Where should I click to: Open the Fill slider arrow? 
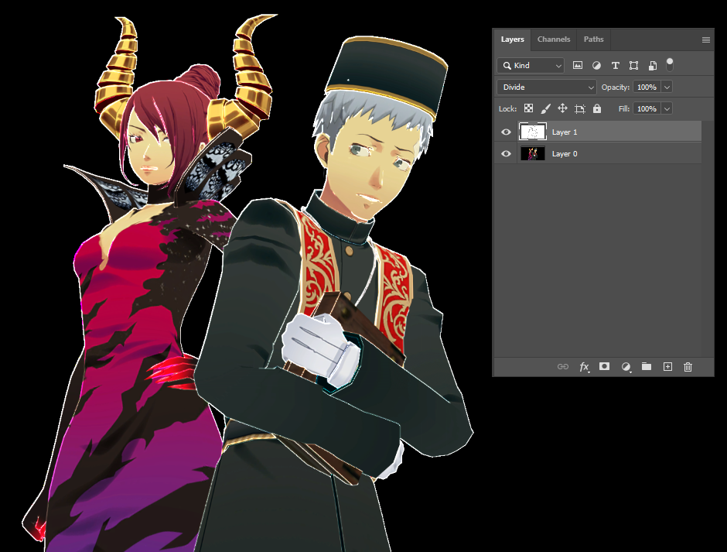coord(667,108)
